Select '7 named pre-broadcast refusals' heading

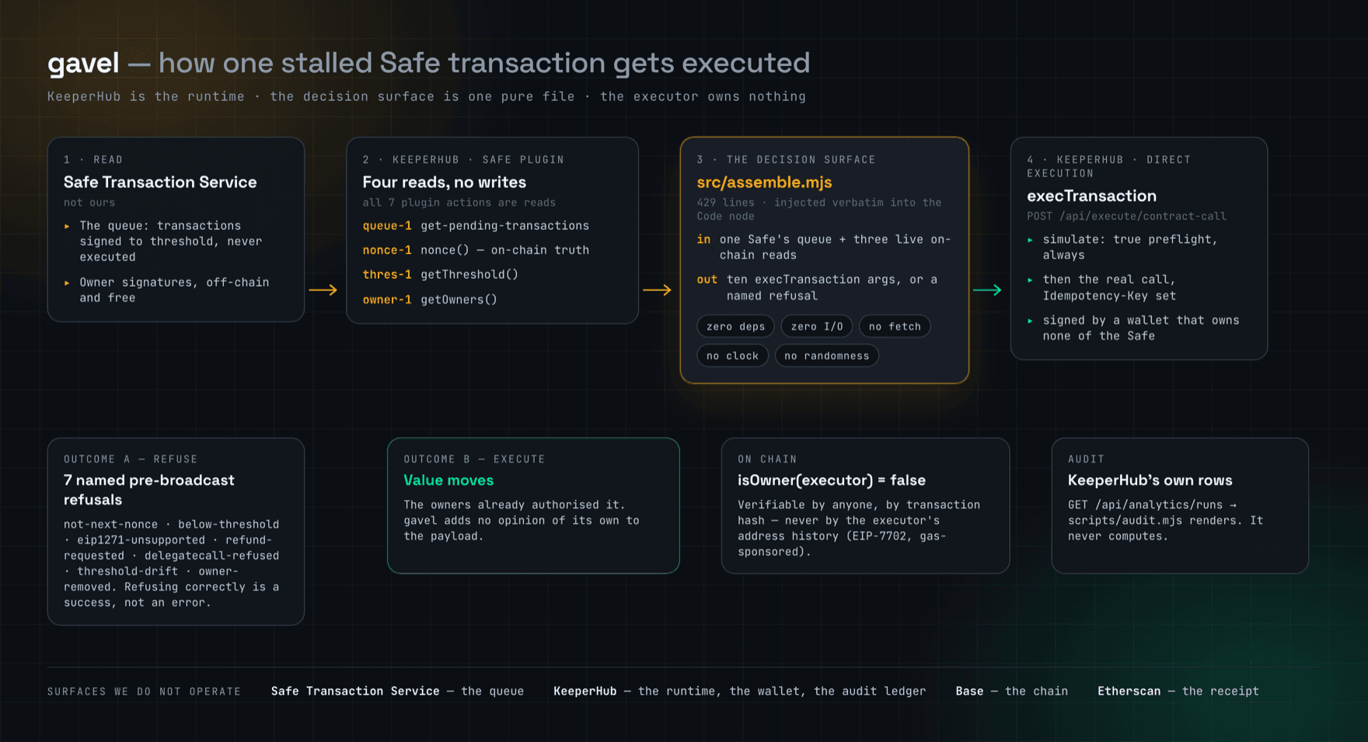pos(149,490)
